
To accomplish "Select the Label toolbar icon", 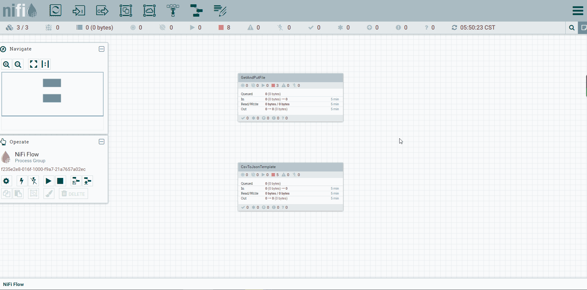I will click(x=220, y=10).
